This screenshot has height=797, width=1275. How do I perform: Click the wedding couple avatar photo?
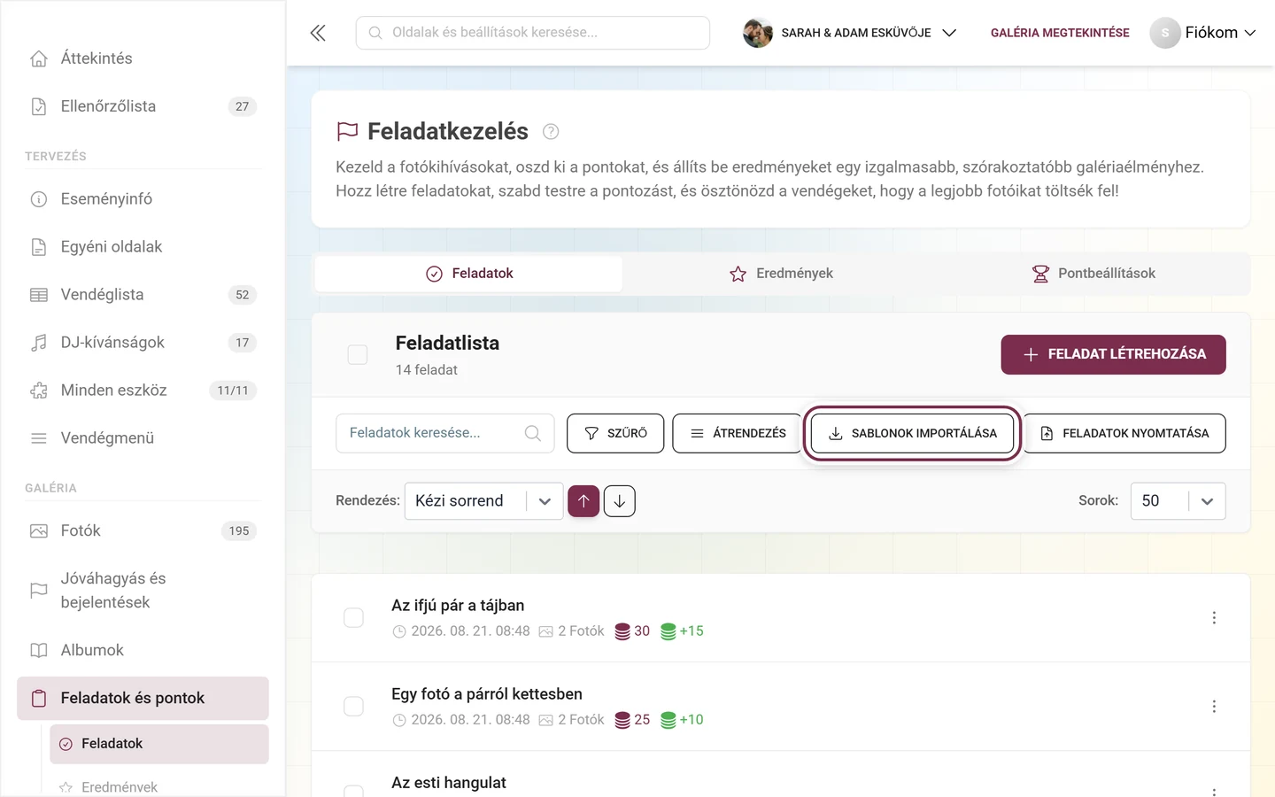[x=758, y=33]
